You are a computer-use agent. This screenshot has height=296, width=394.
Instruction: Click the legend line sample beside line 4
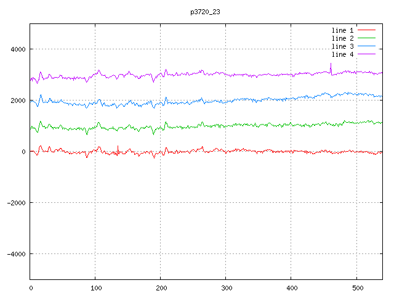coord(366,54)
